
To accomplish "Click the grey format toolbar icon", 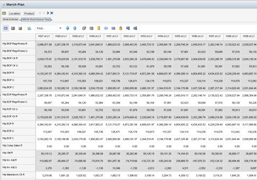I will coord(113,28).
